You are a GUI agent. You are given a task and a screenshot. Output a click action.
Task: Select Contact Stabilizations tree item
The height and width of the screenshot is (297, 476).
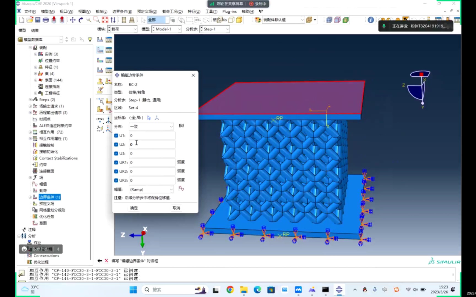pyautogui.click(x=58, y=158)
